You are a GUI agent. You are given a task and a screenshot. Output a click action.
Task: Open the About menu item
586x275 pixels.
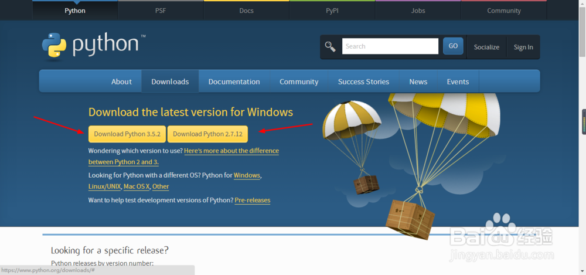pyautogui.click(x=121, y=82)
